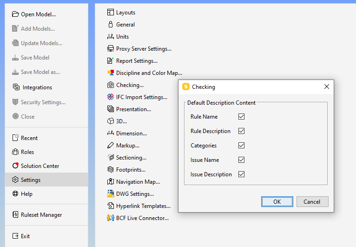
Task: Toggle the Issue Name checkbox
Action: (241, 160)
